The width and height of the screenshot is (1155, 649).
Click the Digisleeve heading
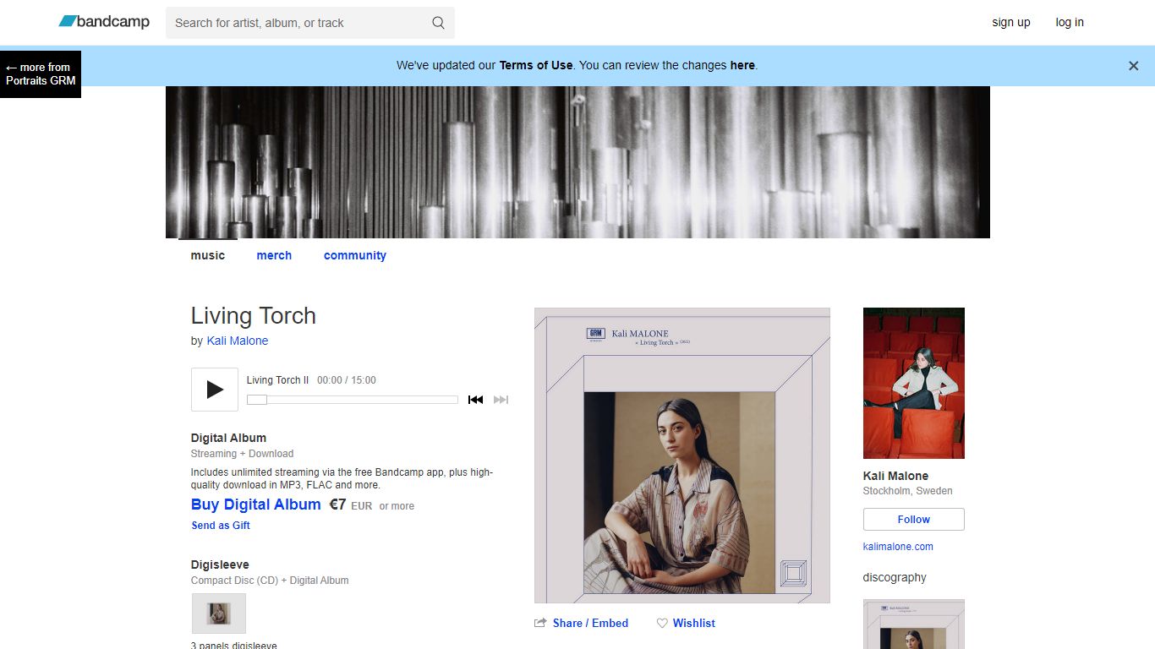220,564
